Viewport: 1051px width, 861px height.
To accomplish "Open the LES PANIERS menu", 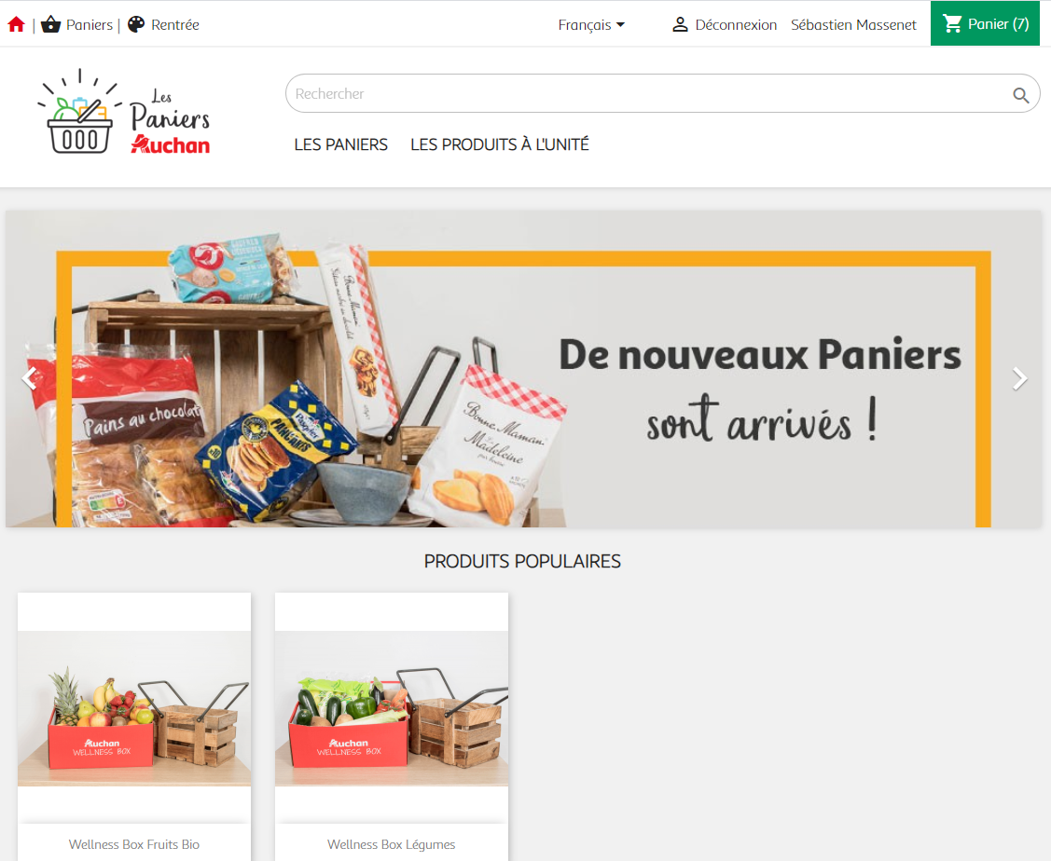I will [x=340, y=144].
